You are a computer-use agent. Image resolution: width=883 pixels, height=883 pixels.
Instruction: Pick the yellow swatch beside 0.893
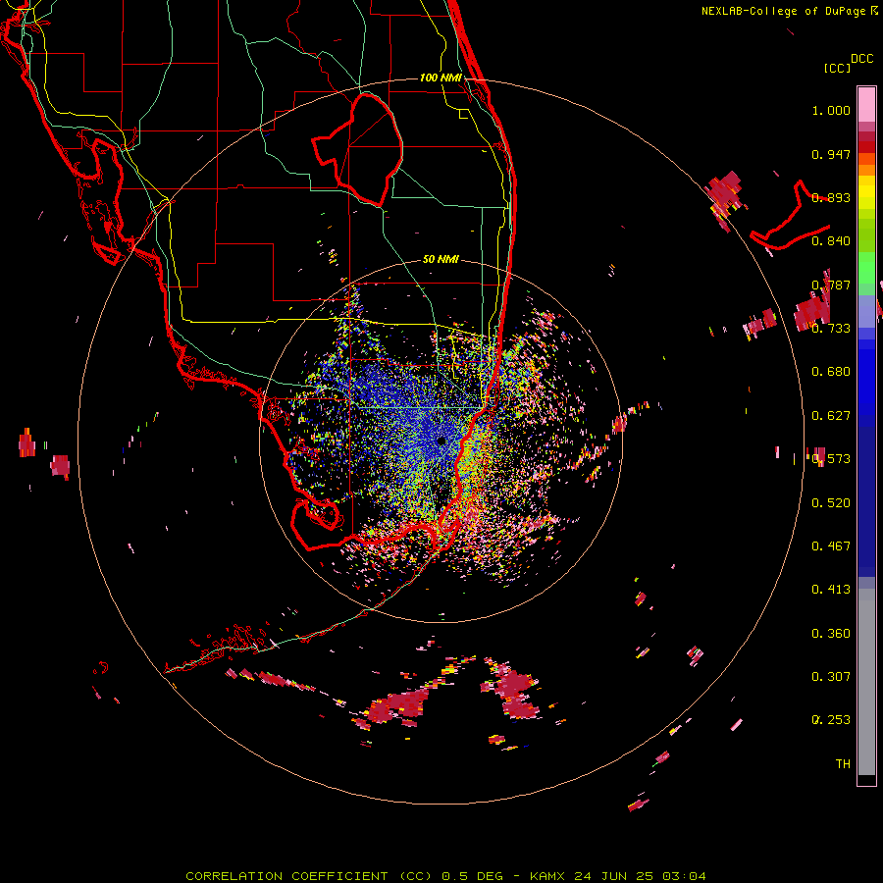click(x=866, y=193)
